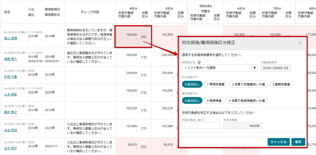
Task: Select 6 役員で被保険者扱いの者 option
Action: pos(247,100)
